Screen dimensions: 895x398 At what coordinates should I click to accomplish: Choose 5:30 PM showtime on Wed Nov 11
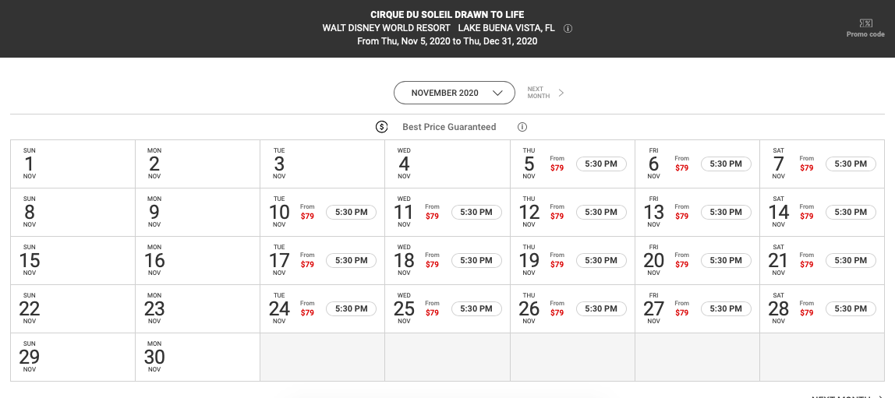(x=476, y=212)
